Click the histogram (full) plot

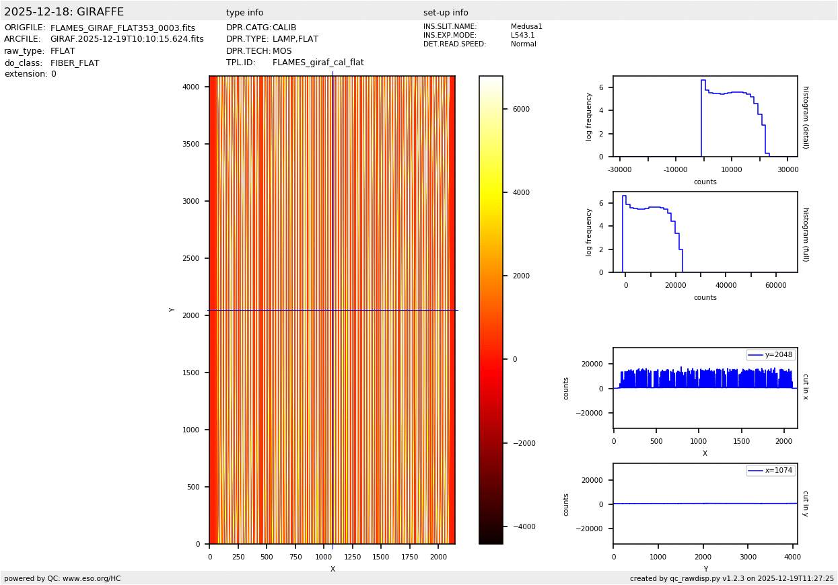(705, 232)
